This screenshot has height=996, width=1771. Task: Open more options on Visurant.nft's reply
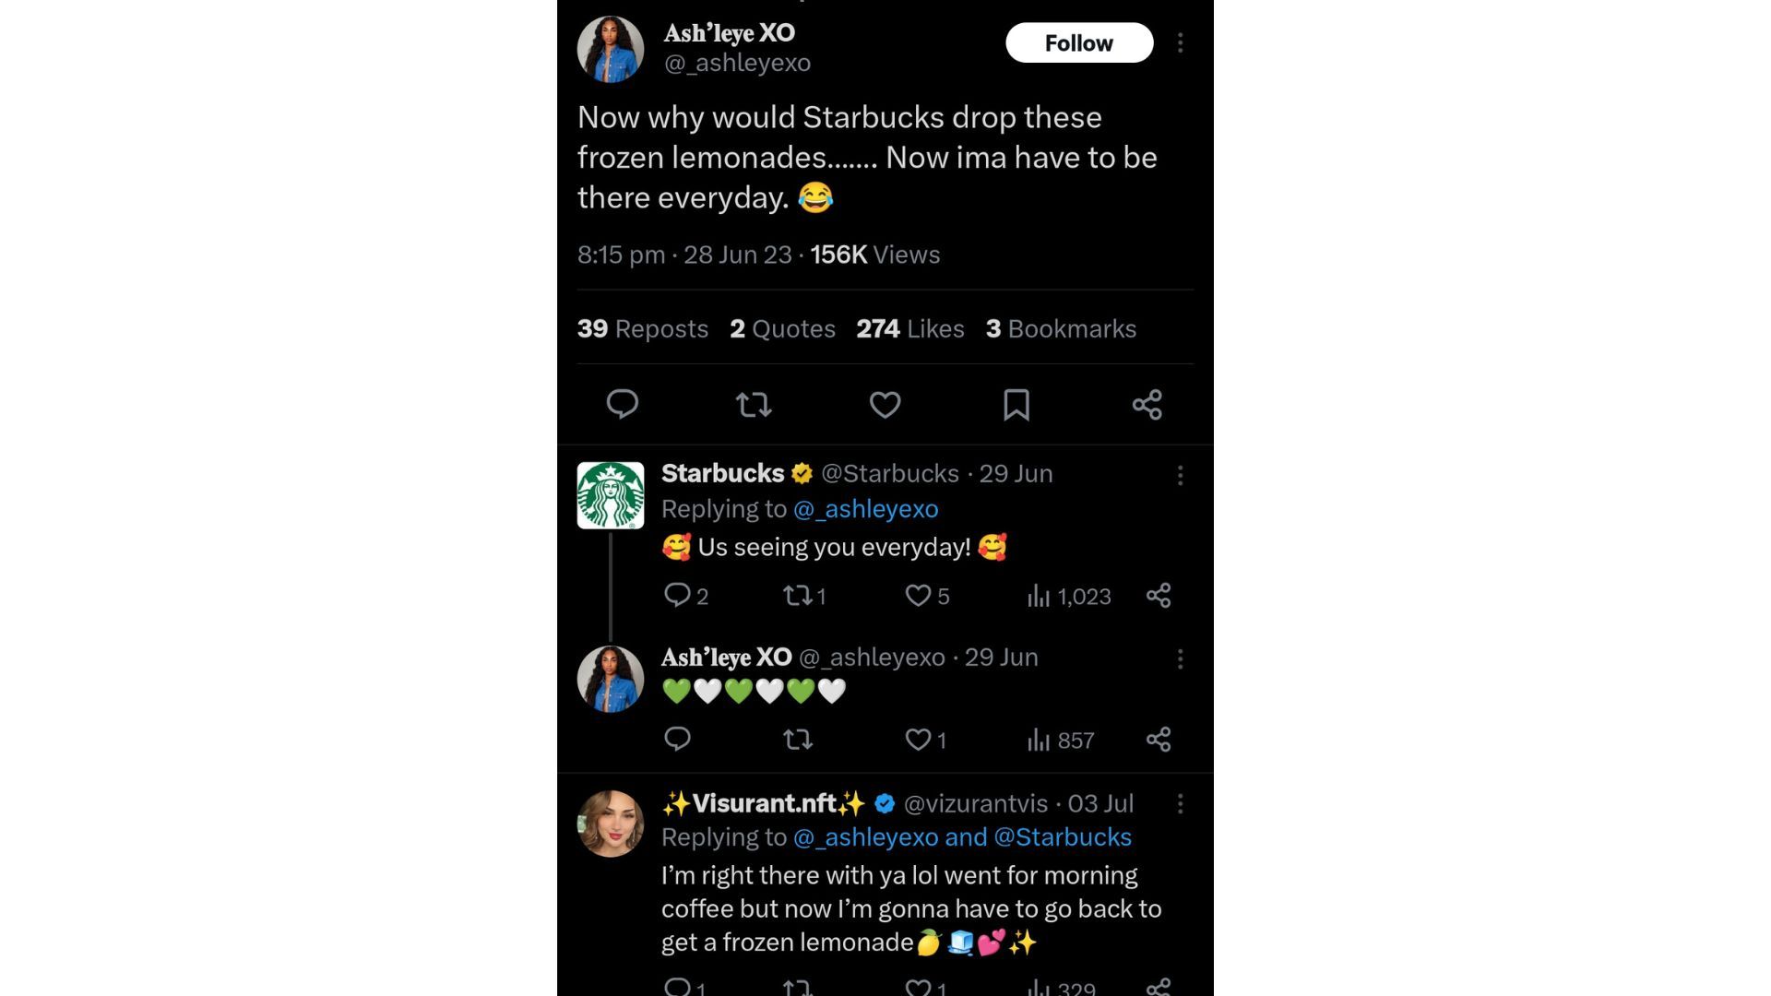[x=1181, y=804]
